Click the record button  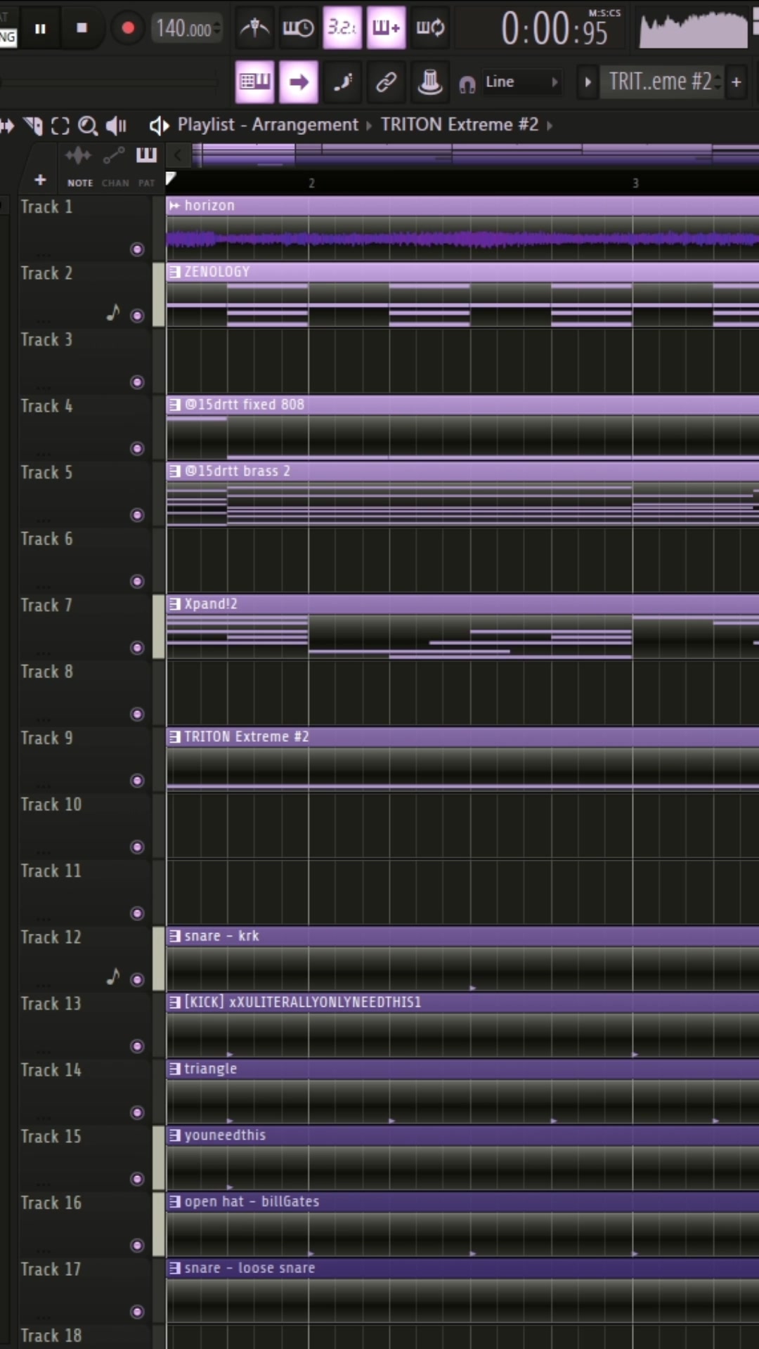tap(128, 28)
